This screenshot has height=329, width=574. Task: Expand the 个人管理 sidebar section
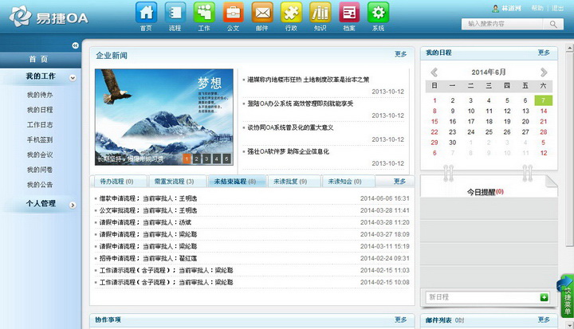[73, 205]
